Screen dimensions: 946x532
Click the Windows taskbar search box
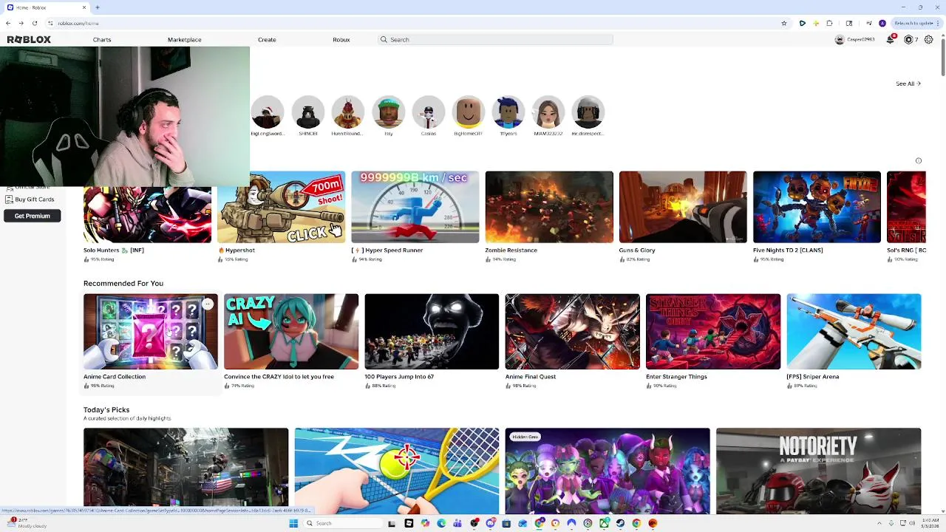[x=344, y=523]
